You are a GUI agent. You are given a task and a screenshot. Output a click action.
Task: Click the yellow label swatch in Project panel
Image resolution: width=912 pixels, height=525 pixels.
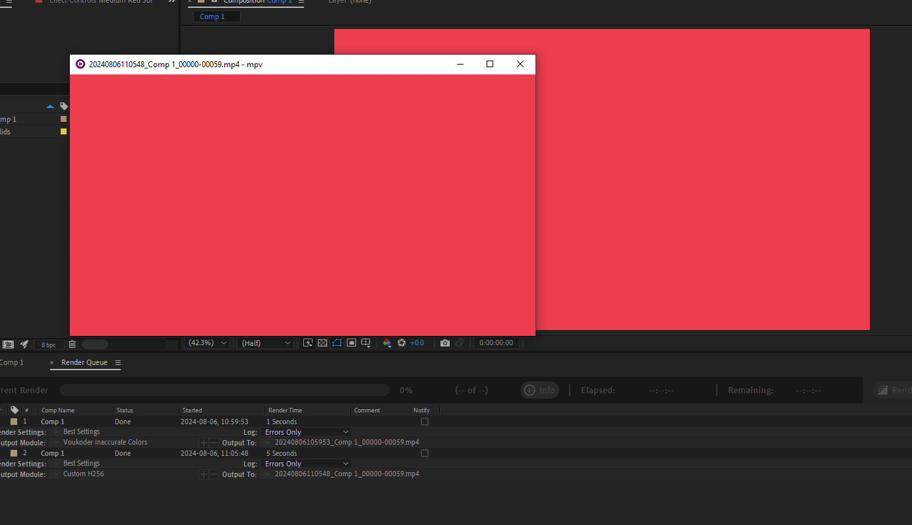[x=63, y=132]
